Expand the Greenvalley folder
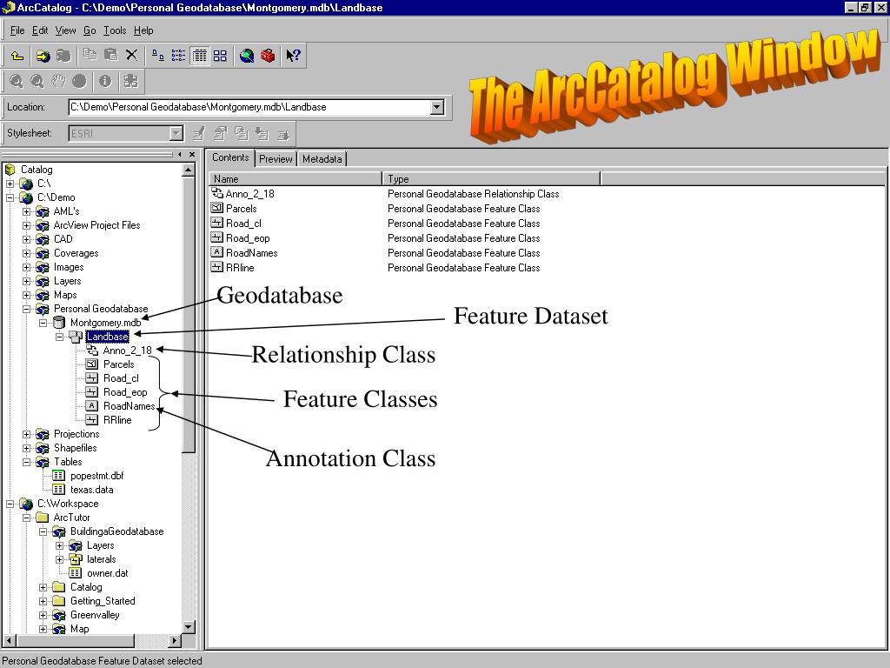The height and width of the screenshot is (668, 890). pyautogui.click(x=43, y=615)
